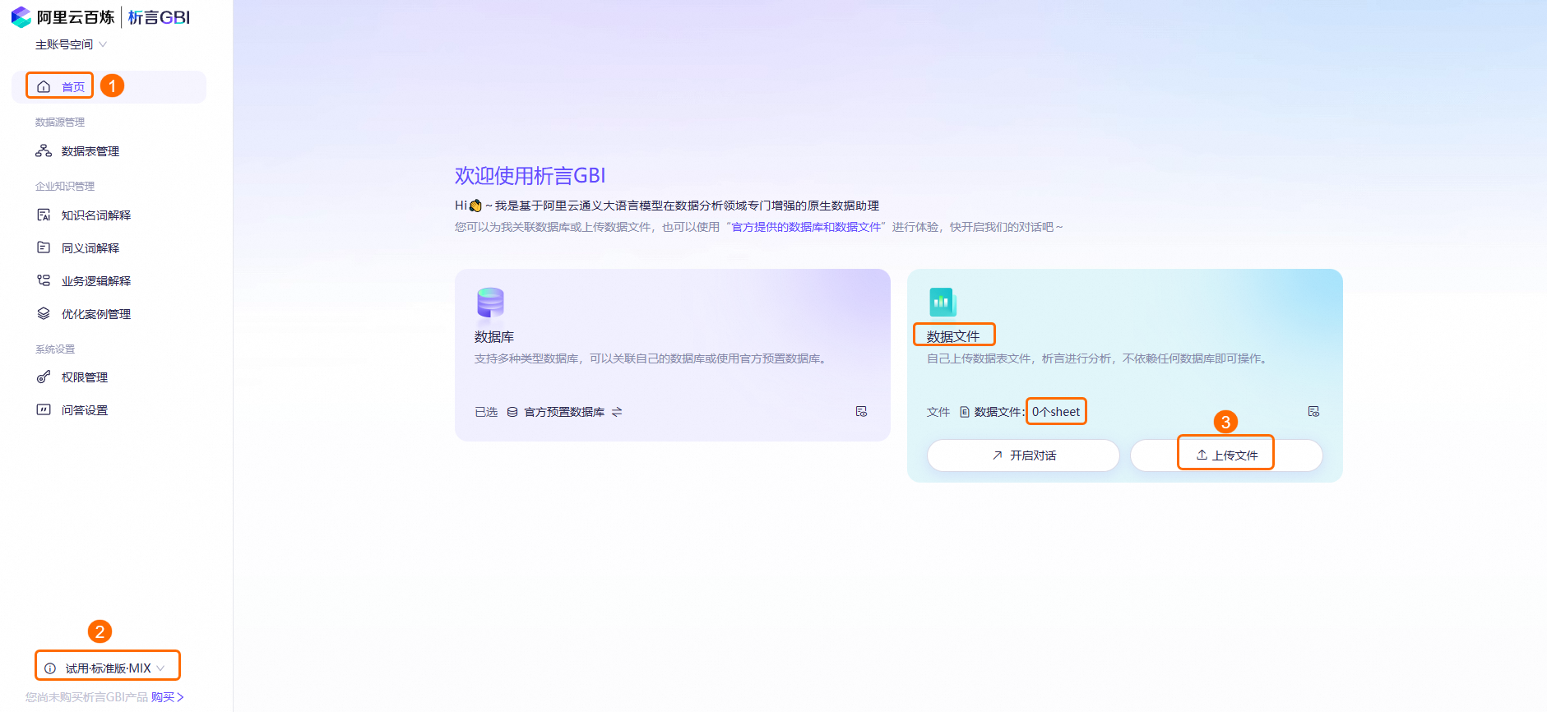The image size is (1547, 712).
Task: Click the small database icon before 官方预置数据库
Action: click(512, 412)
